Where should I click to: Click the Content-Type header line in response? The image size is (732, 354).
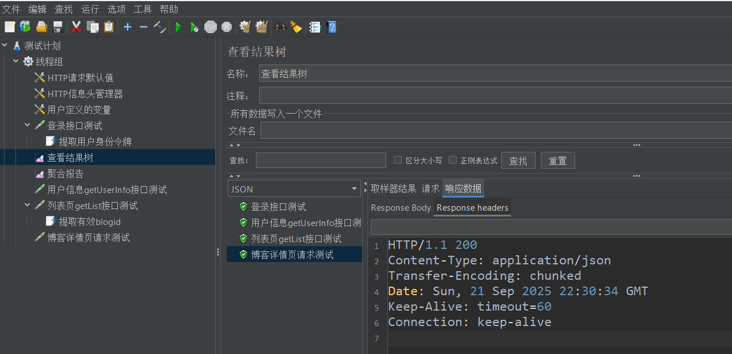(x=500, y=260)
